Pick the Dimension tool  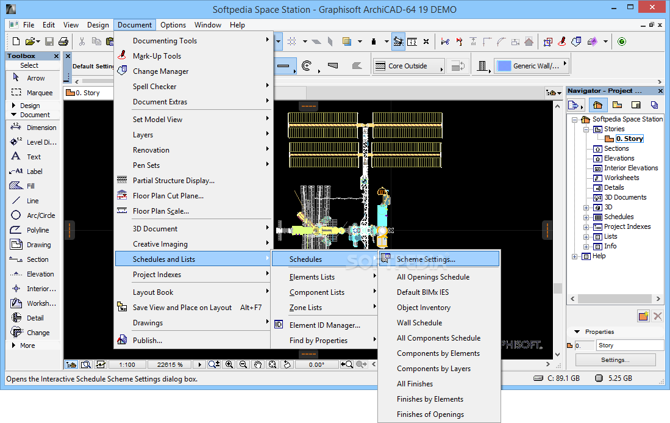(32, 128)
